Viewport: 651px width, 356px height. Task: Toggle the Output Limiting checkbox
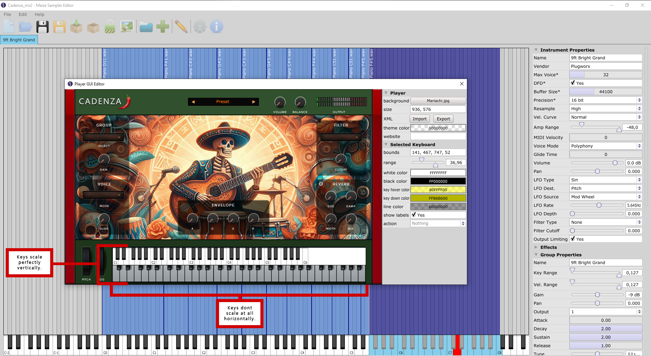coord(573,239)
